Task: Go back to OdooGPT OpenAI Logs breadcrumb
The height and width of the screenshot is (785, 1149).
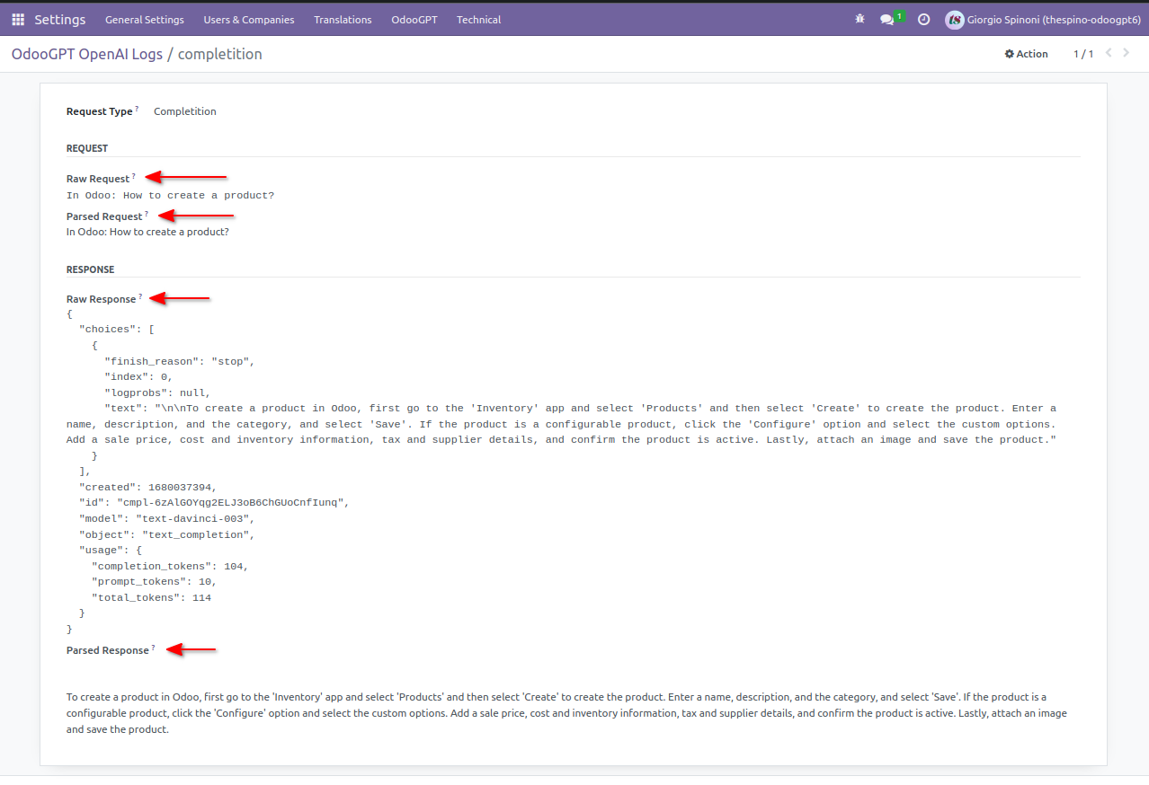Action: [87, 54]
